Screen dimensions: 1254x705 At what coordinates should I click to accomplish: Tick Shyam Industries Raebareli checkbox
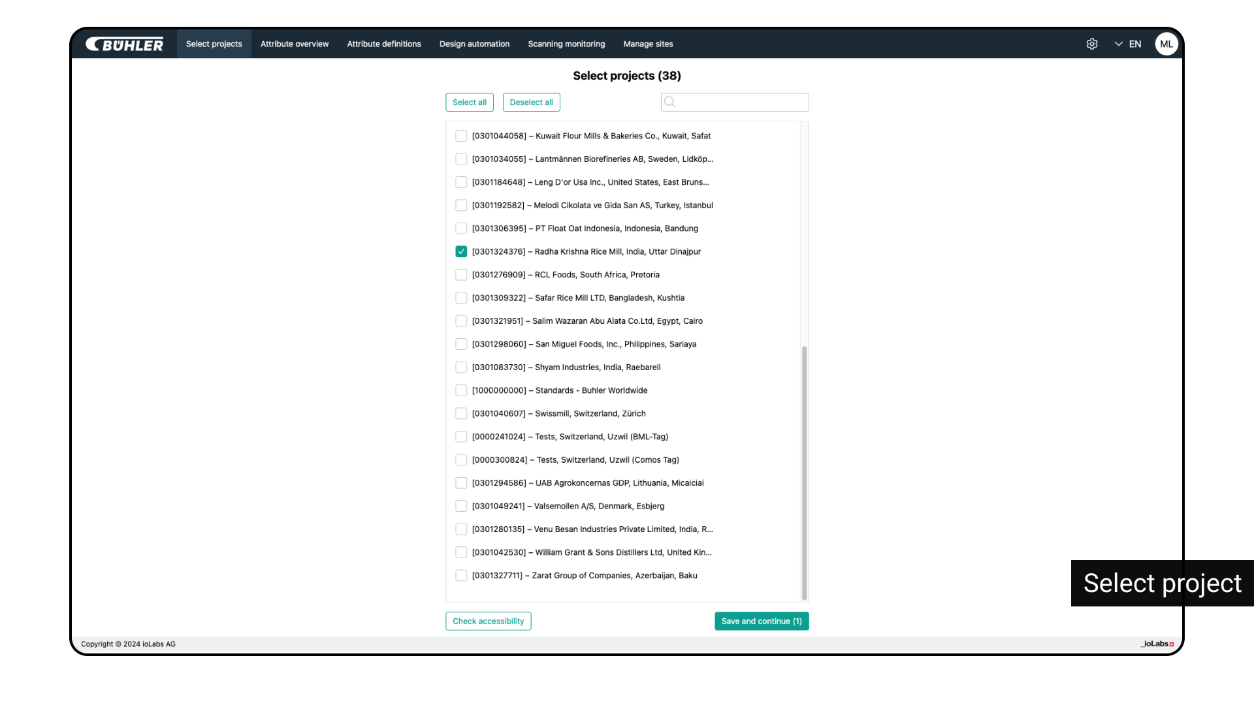(x=461, y=367)
